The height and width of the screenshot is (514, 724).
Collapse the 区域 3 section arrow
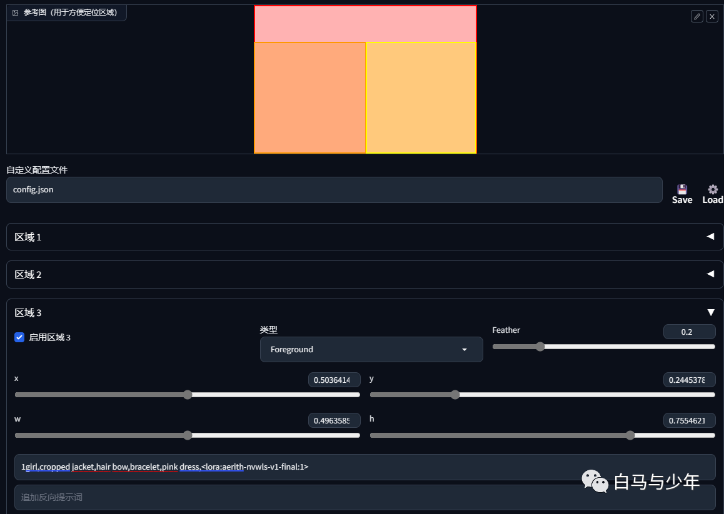pyautogui.click(x=711, y=313)
